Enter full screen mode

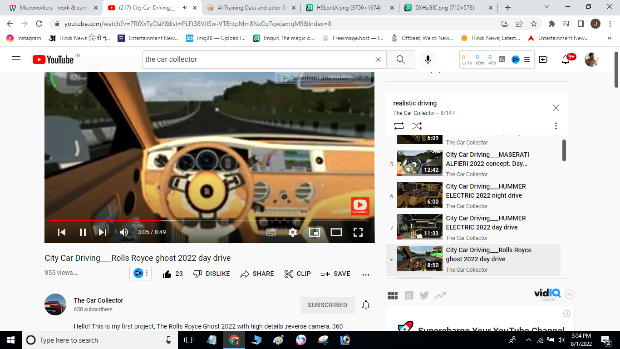click(358, 232)
